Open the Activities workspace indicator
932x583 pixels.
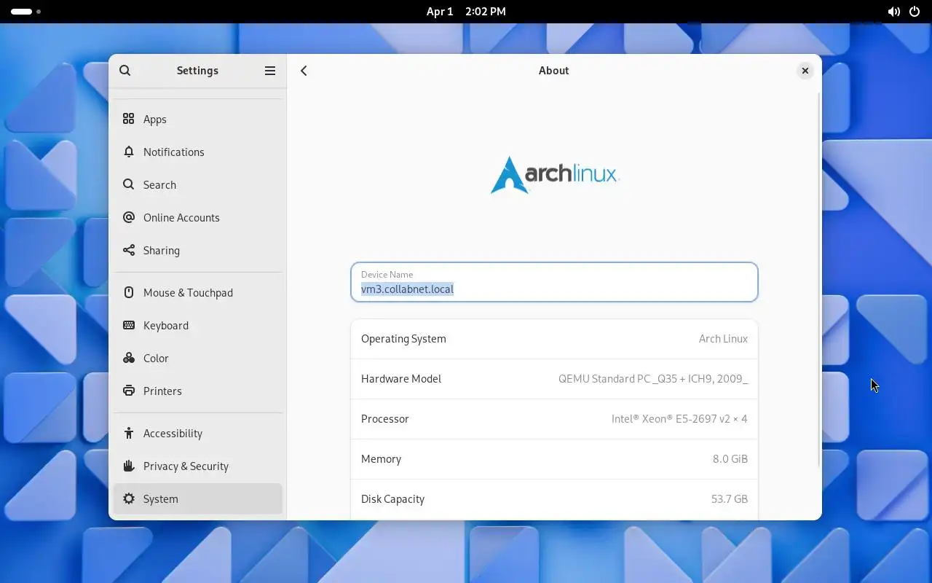25,12
